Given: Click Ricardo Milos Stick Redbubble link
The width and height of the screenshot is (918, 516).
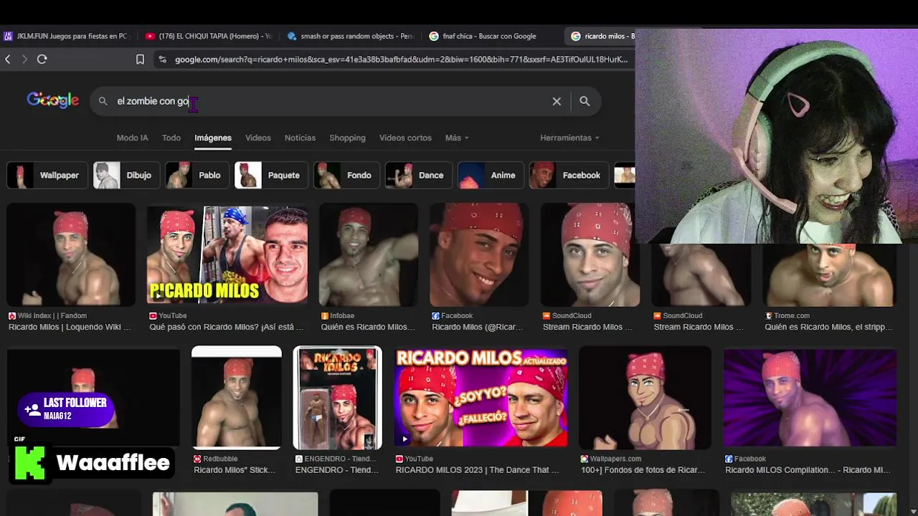Looking at the screenshot, I should coord(235,470).
